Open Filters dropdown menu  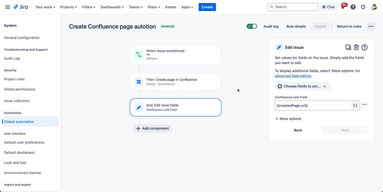(x=89, y=7)
